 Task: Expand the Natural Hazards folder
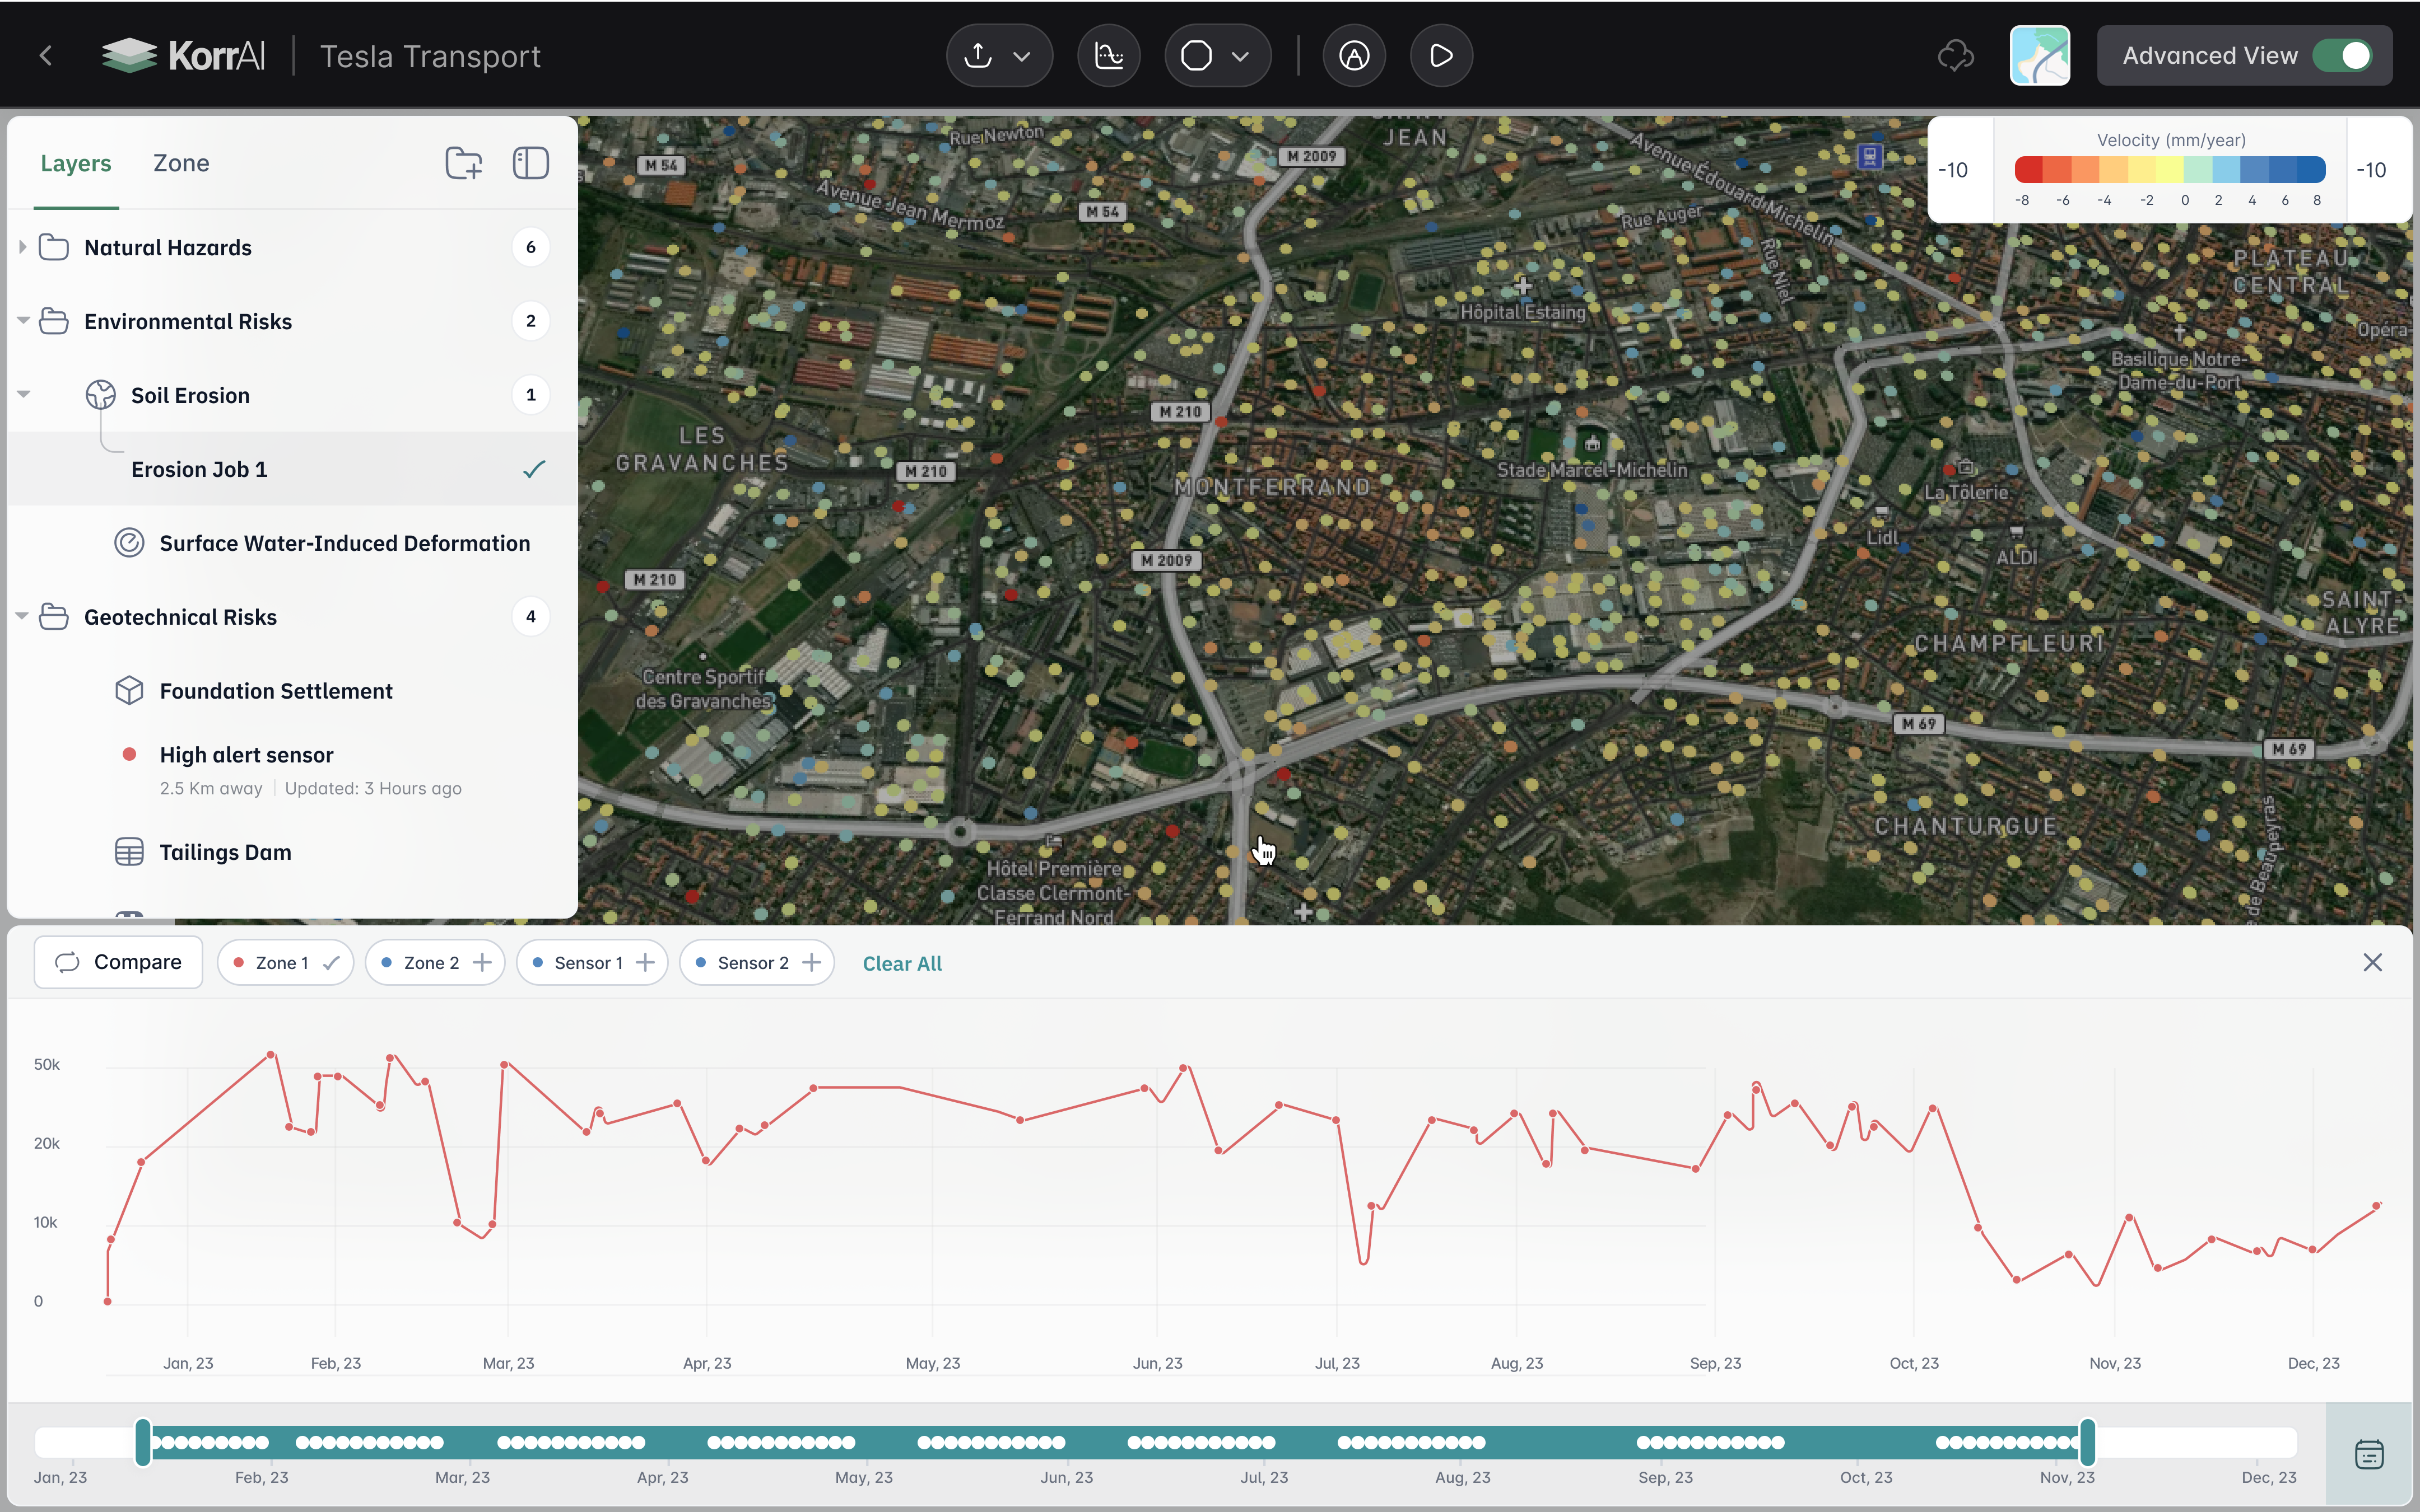[x=22, y=247]
